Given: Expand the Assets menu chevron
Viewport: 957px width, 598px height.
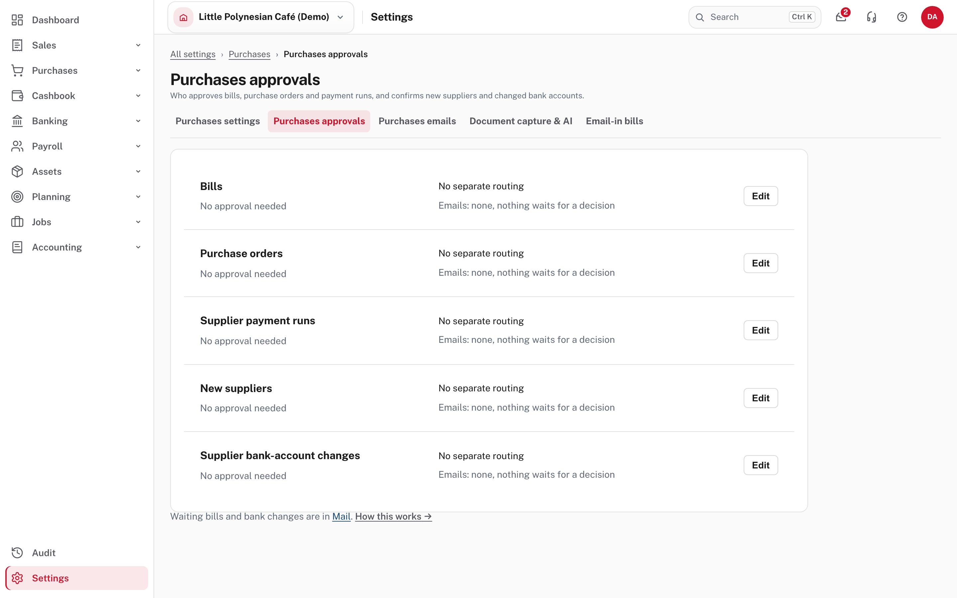Looking at the screenshot, I should [x=138, y=172].
